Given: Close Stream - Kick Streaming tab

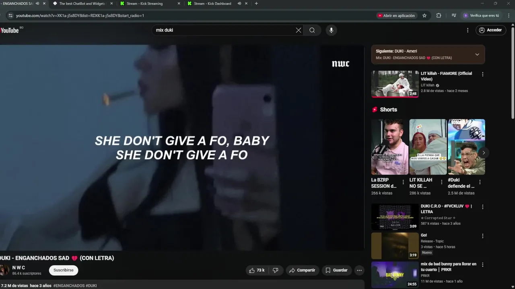Looking at the screenshot, I should pyautogui.click(x=179, y=4).
